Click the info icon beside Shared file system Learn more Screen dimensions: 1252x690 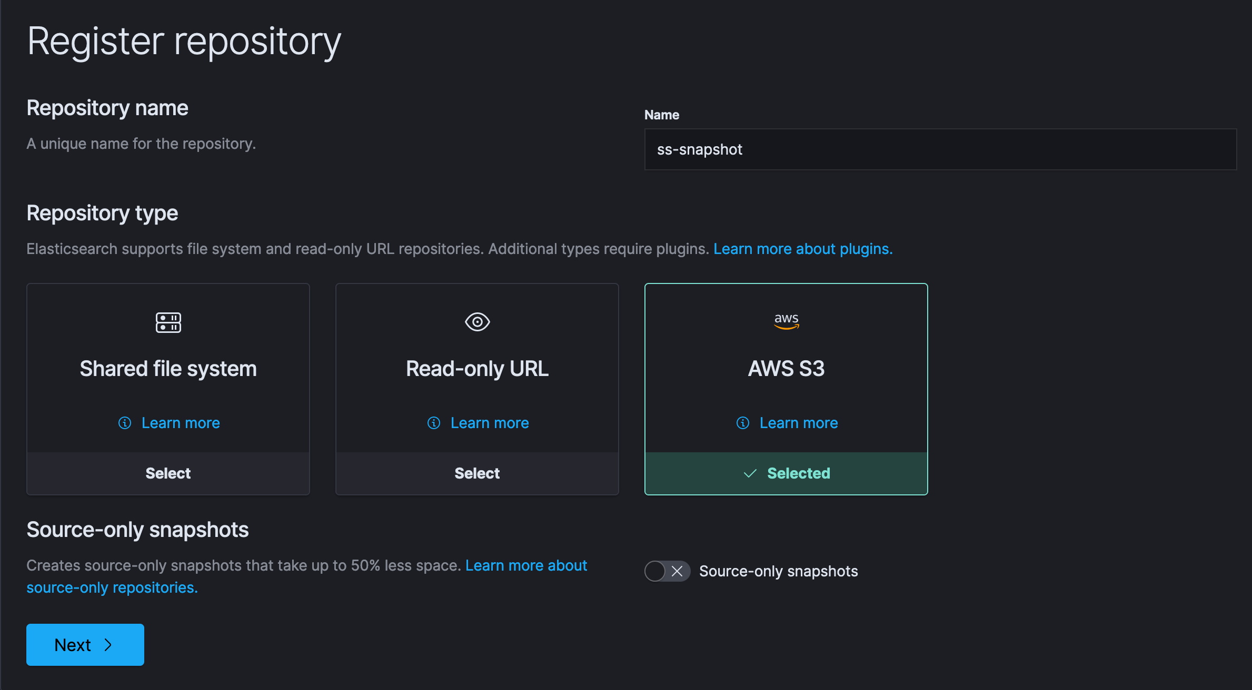pos(125,423)
